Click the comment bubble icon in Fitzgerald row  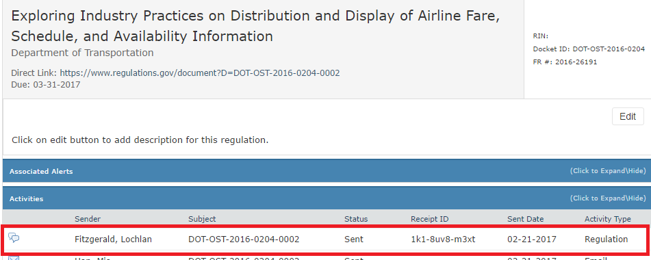(14, 237)
